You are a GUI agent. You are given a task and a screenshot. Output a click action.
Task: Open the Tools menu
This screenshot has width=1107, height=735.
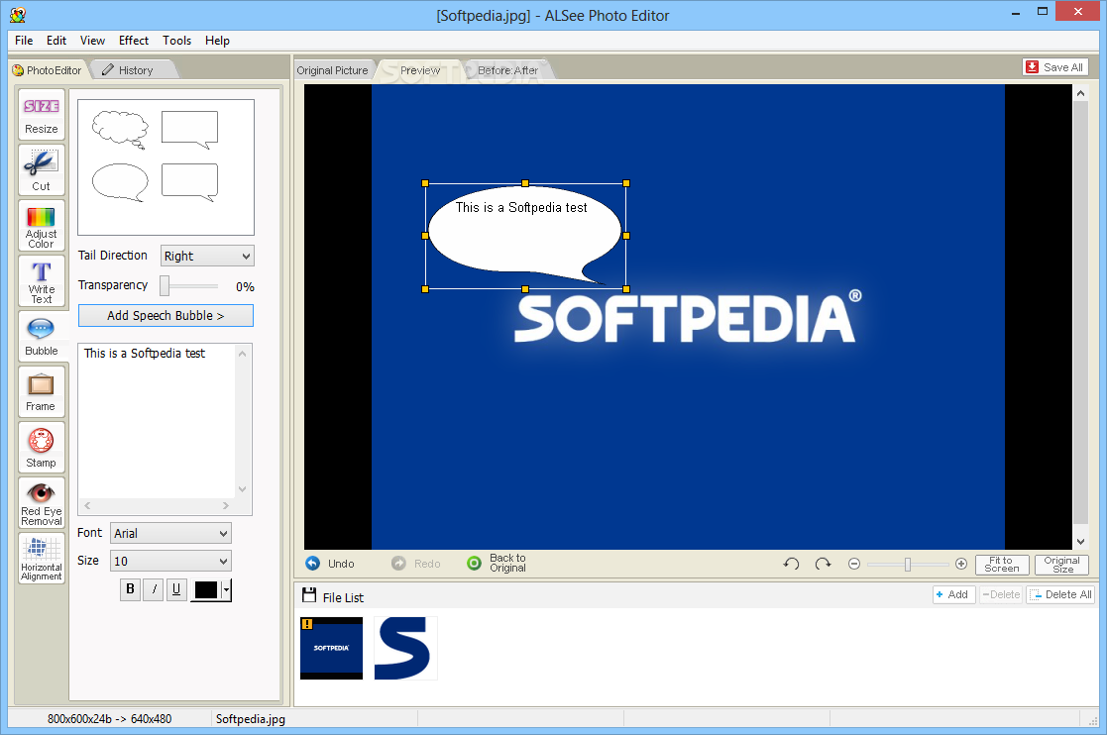[176, 41]
